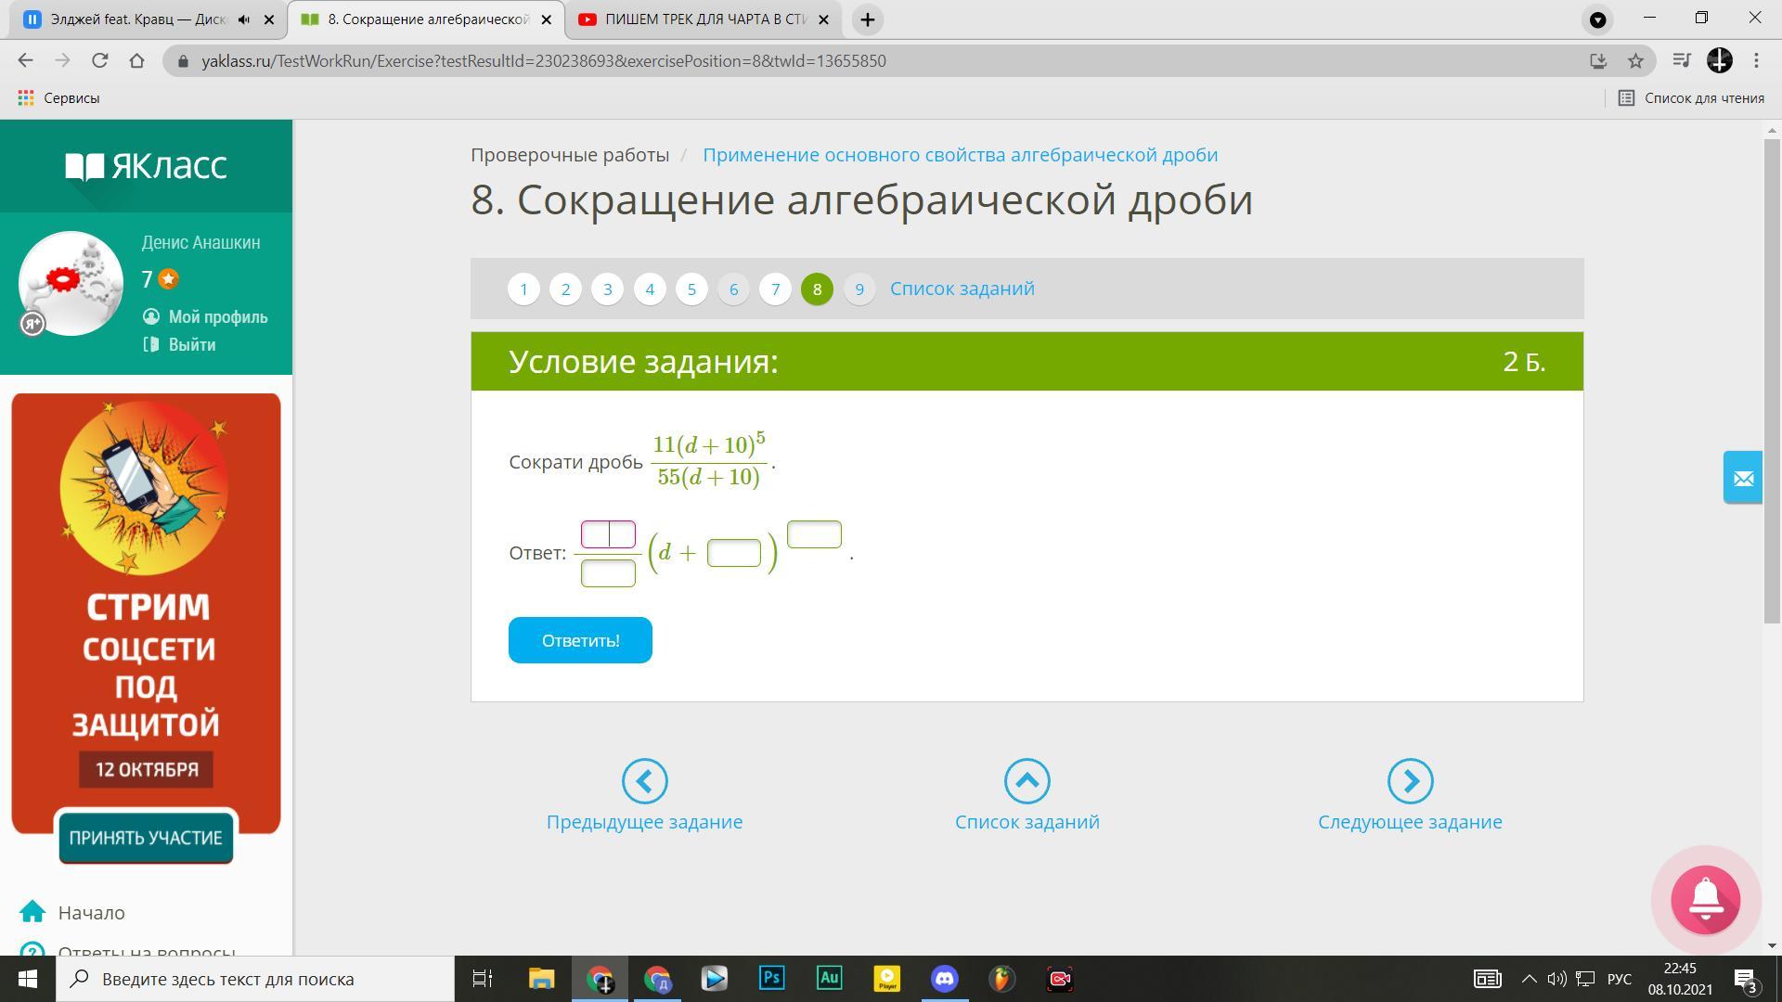Switch to the ПИШЕМ ТРЕК YouTube tab
Screen dimensions: 1782x1002
[704, 19]
